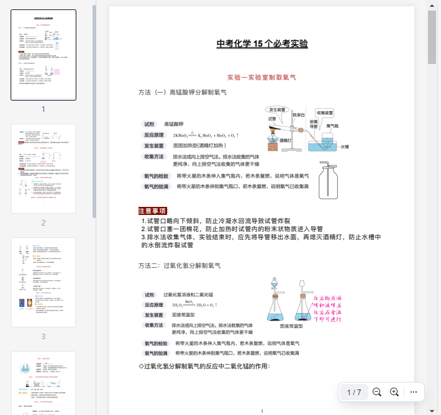Click the zoom out magnifier icon

coord(376,392)
